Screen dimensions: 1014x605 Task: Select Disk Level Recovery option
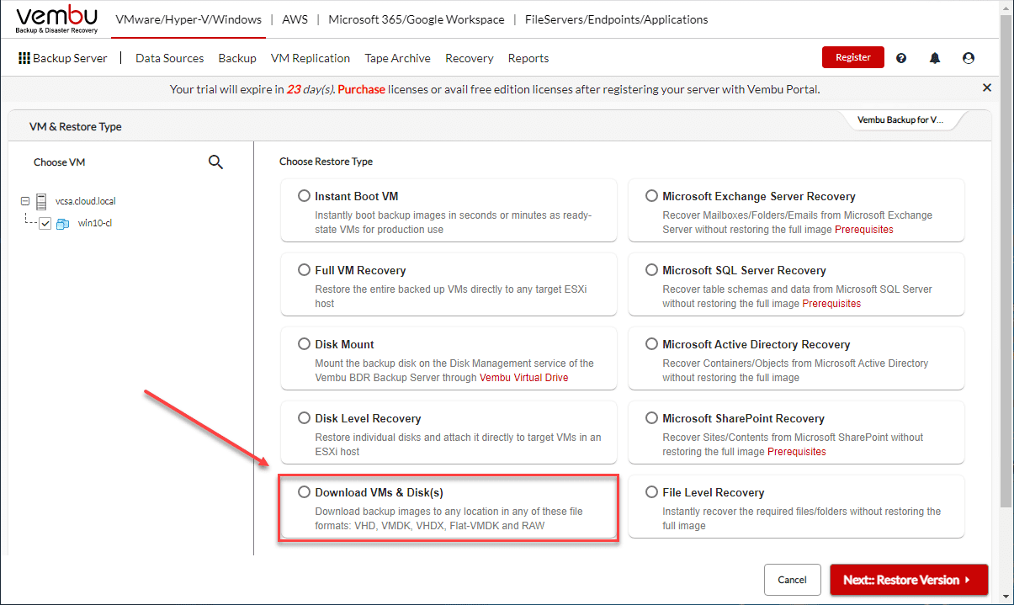click(x=304, y=418)
